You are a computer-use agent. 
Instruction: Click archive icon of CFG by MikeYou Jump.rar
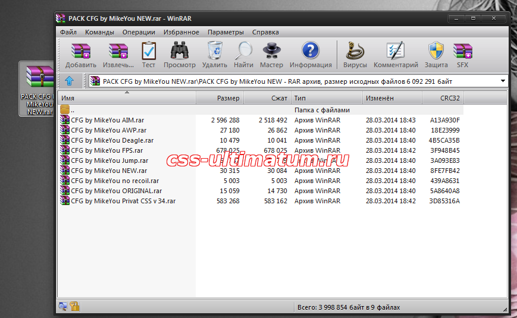(65, 160)
